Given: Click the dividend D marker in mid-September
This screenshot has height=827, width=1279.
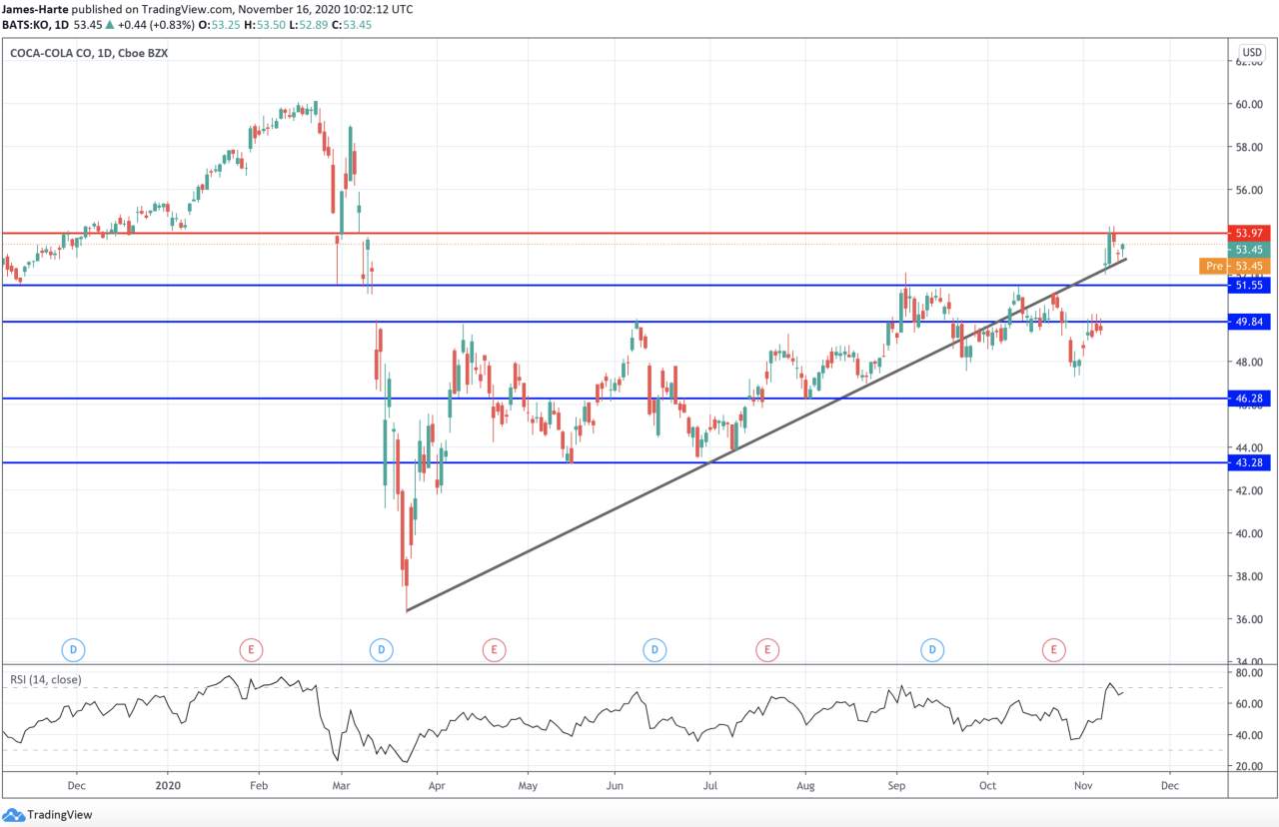Looking at the screenshot, I should point(931,649).
